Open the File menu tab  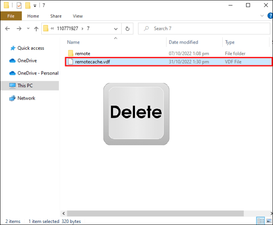11,16
